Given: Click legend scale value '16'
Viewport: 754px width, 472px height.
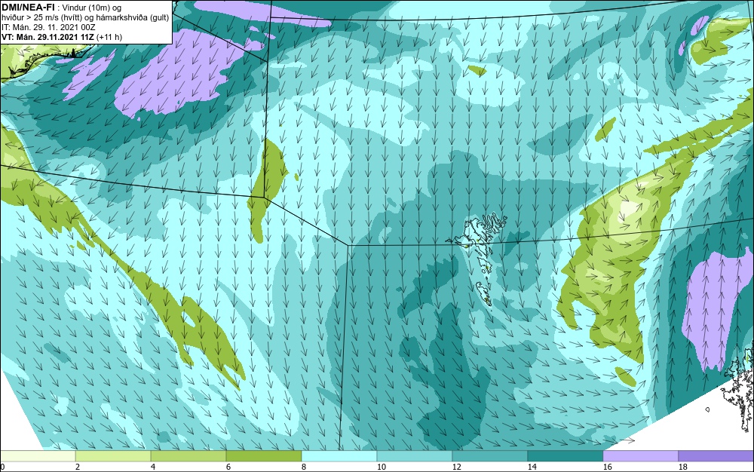Looking at the screenshot, I should (x=607, y=467).
